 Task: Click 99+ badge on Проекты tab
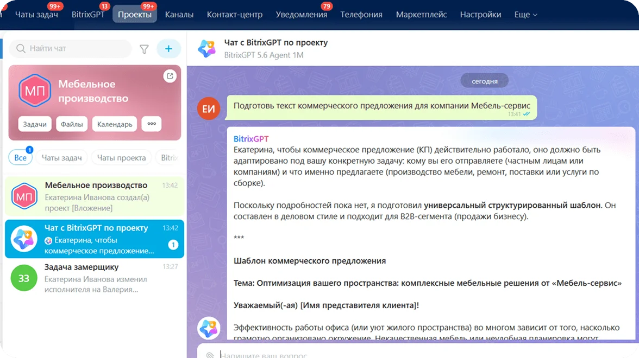[x=148, y=6]
